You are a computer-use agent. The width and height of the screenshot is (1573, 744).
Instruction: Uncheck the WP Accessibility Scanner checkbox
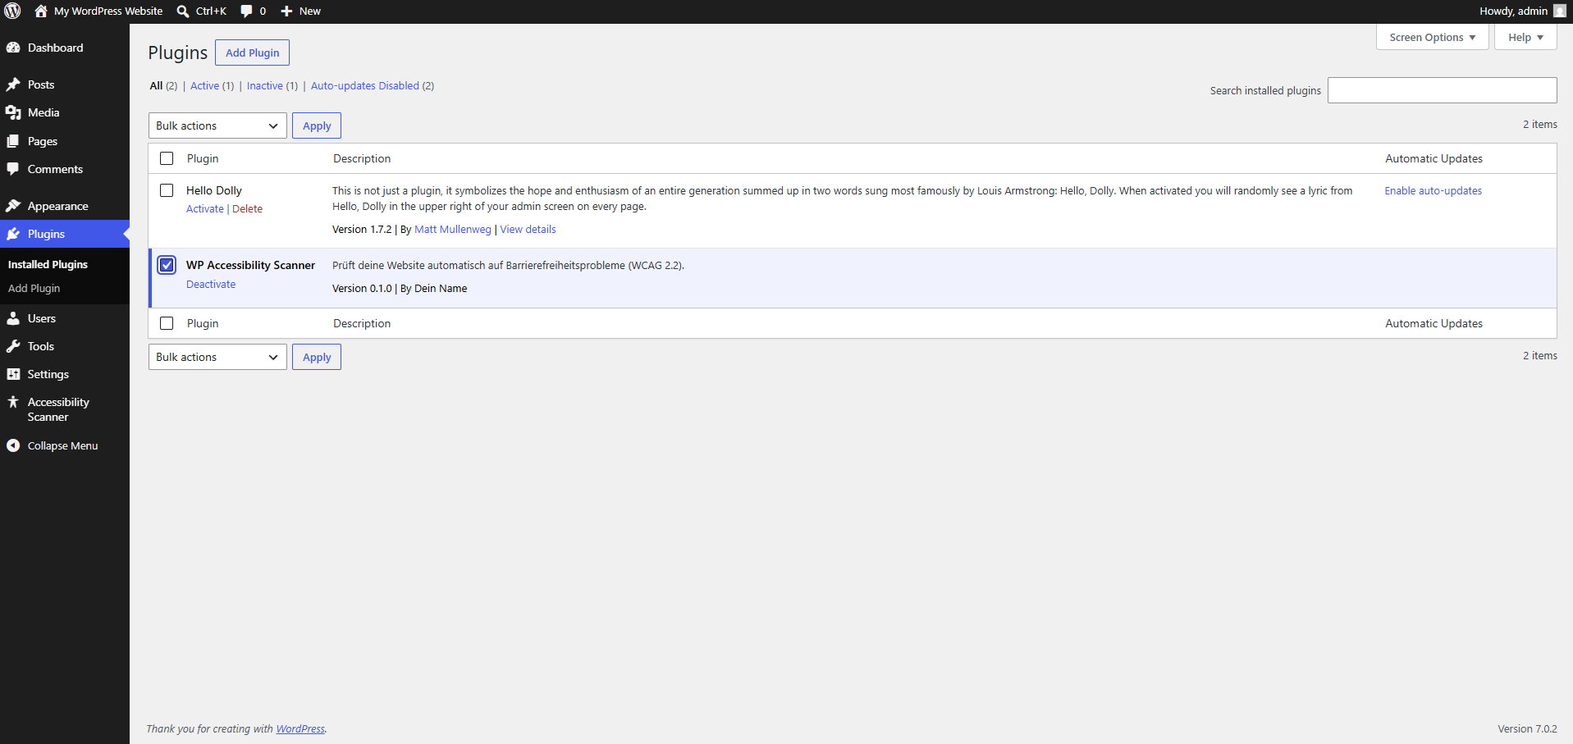pyautogui.click(x=167, y=265)
